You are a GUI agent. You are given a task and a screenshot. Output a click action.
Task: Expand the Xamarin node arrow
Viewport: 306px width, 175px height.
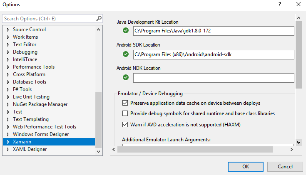[x=7, y=142]
